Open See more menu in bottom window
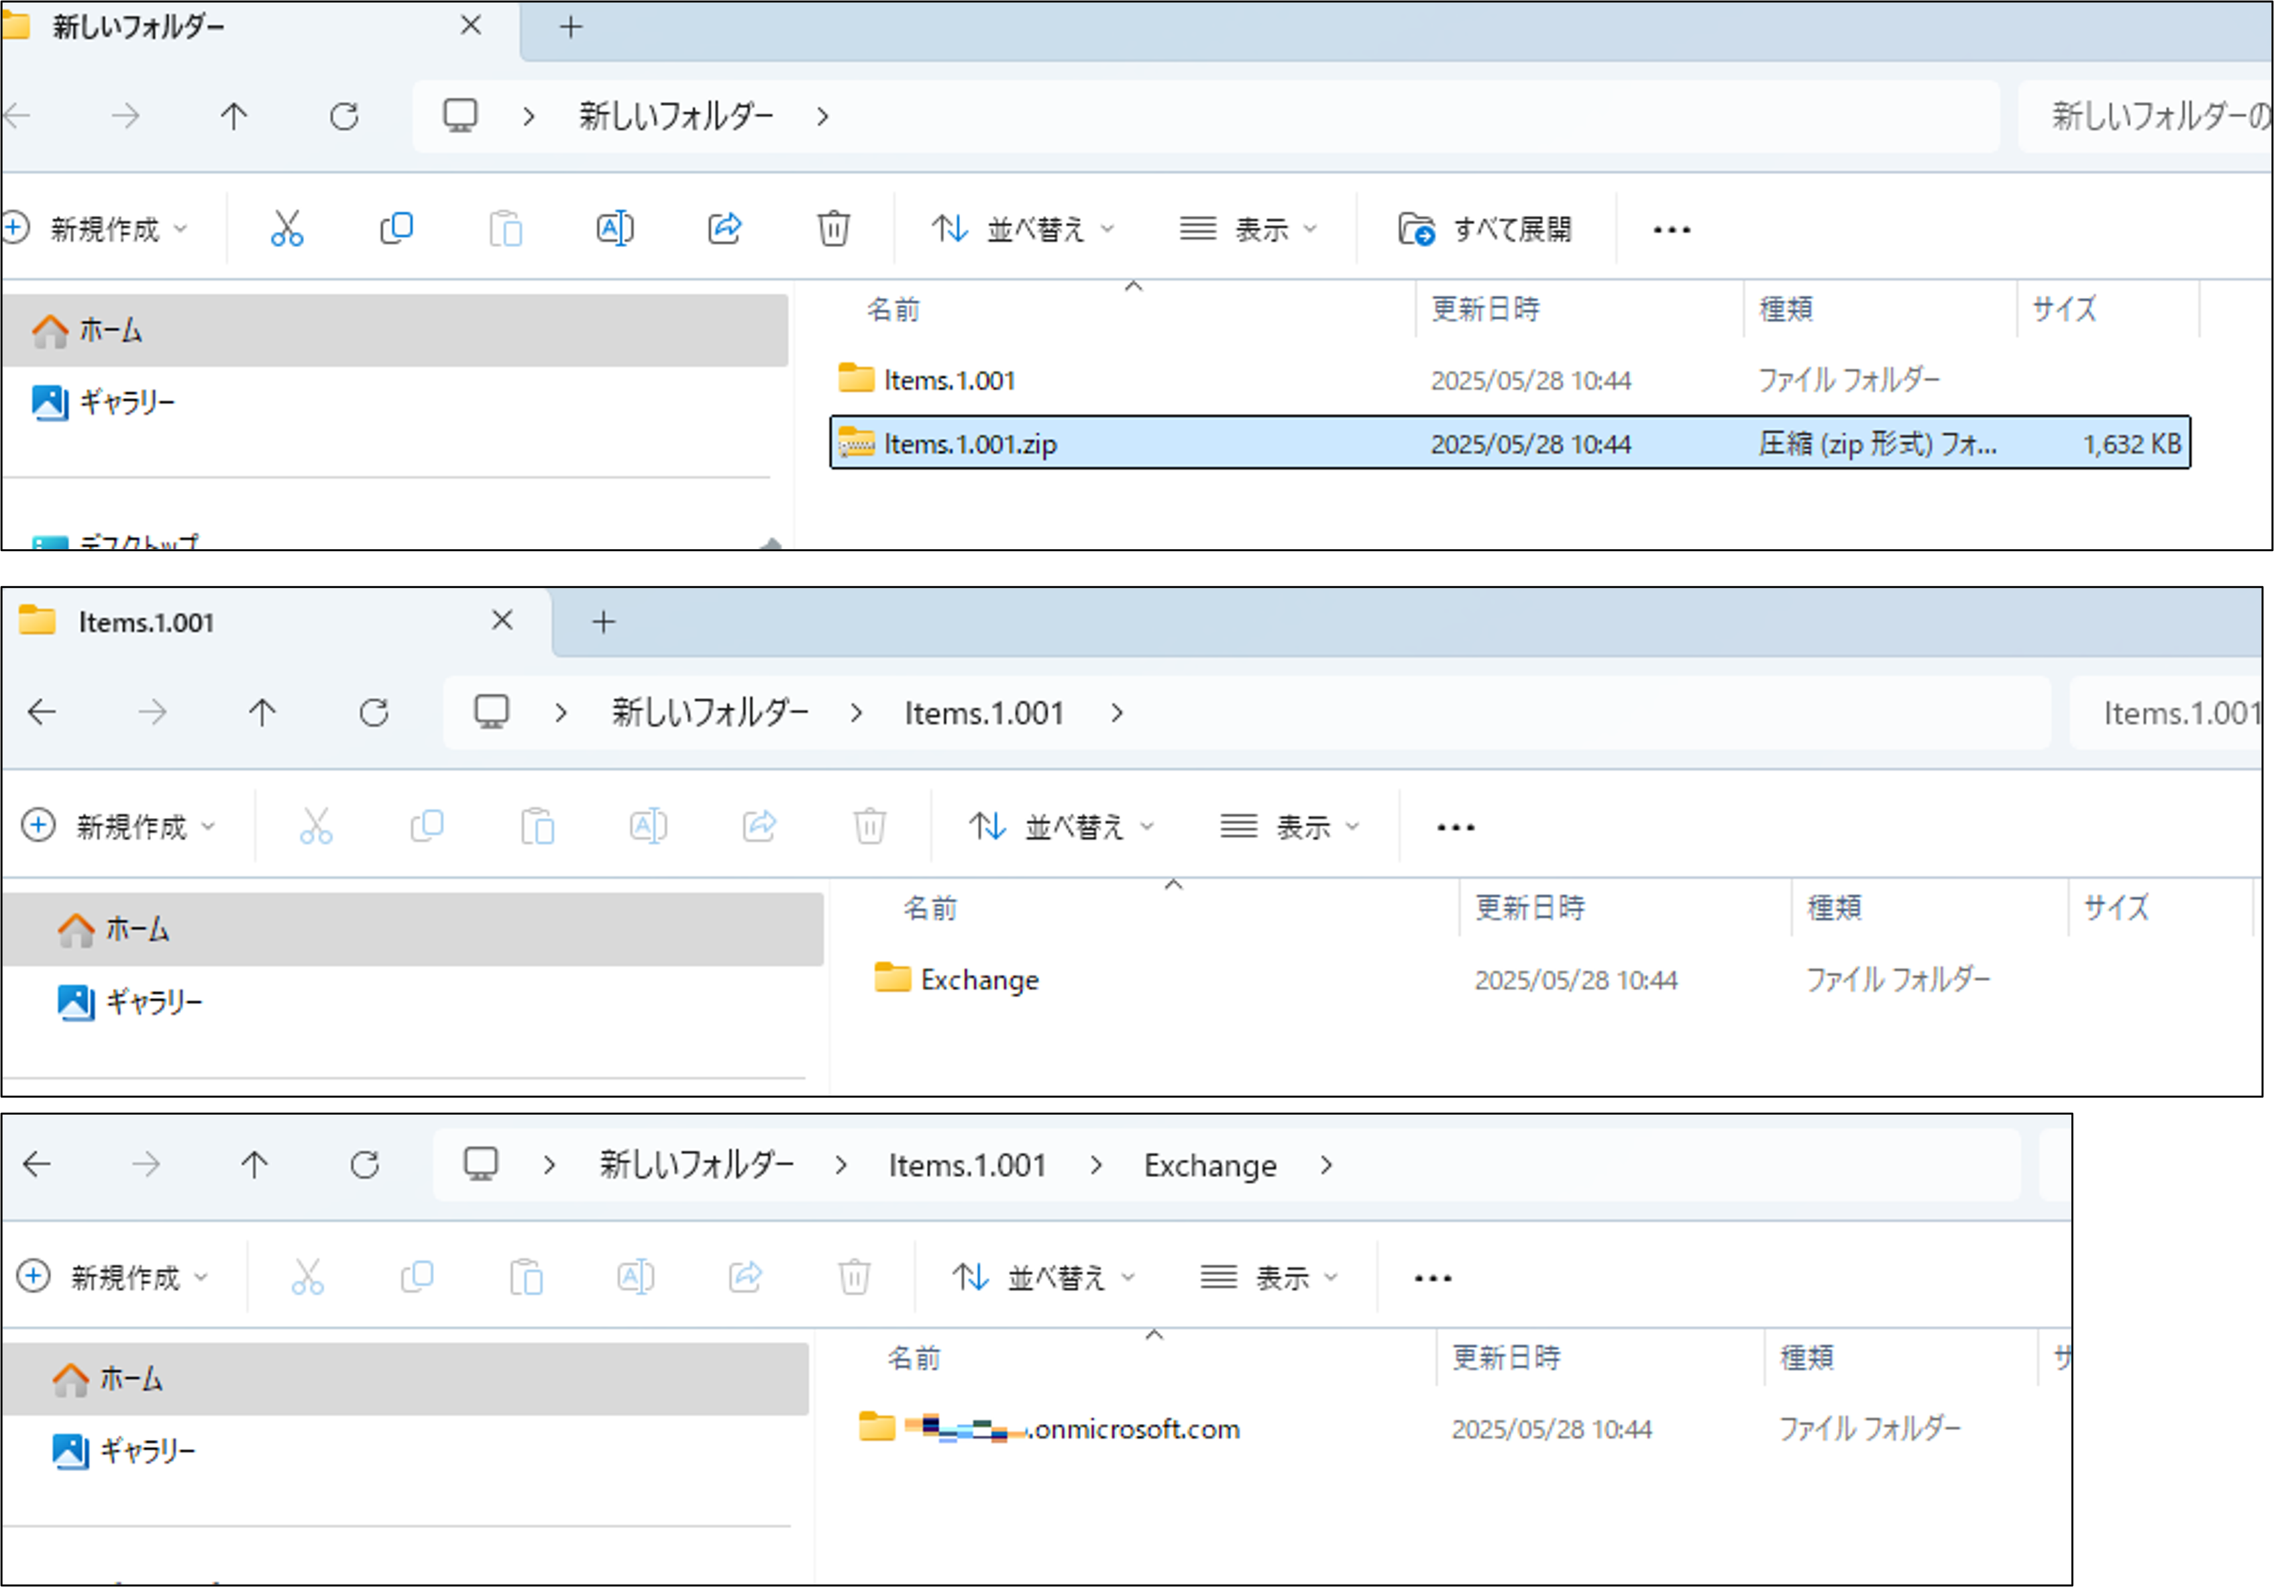The image size is (2274, 1587). 1433,1278
